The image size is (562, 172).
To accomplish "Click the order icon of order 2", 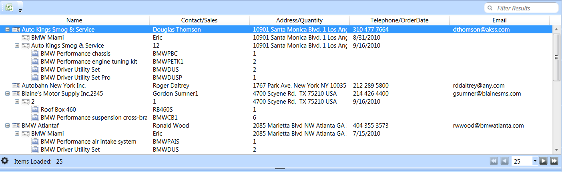I will click(26, 102).
